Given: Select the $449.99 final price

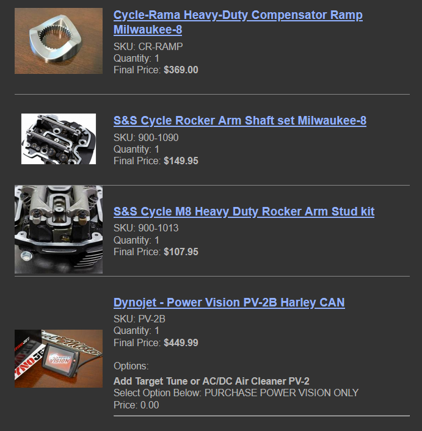Looking at the screenshot, I should pos(181,342).
